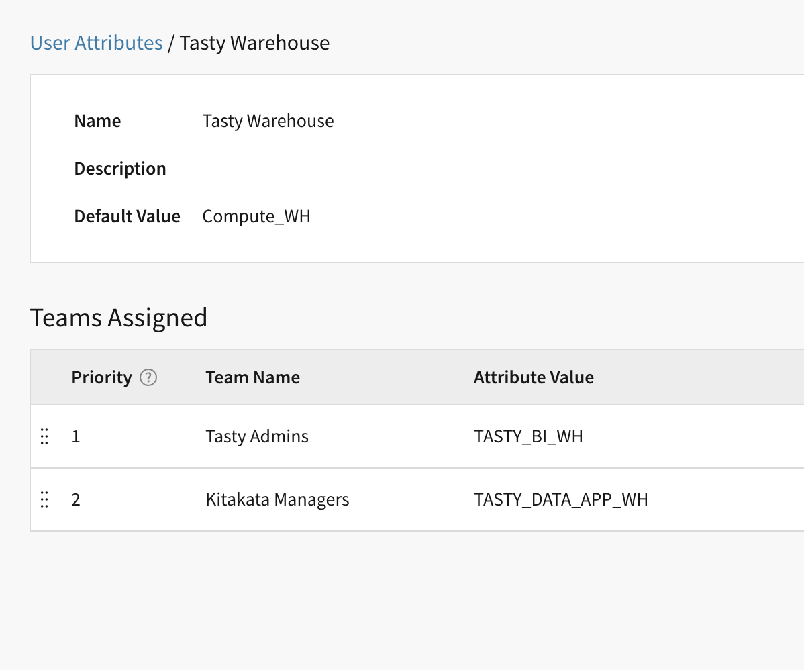Click the Teams Assigned heading
Screen dimensions: 804x670
point(119,317)
